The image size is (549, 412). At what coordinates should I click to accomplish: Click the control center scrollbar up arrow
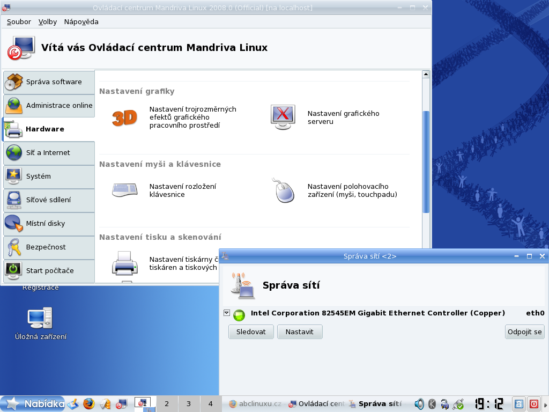click(x=426, y=74)
